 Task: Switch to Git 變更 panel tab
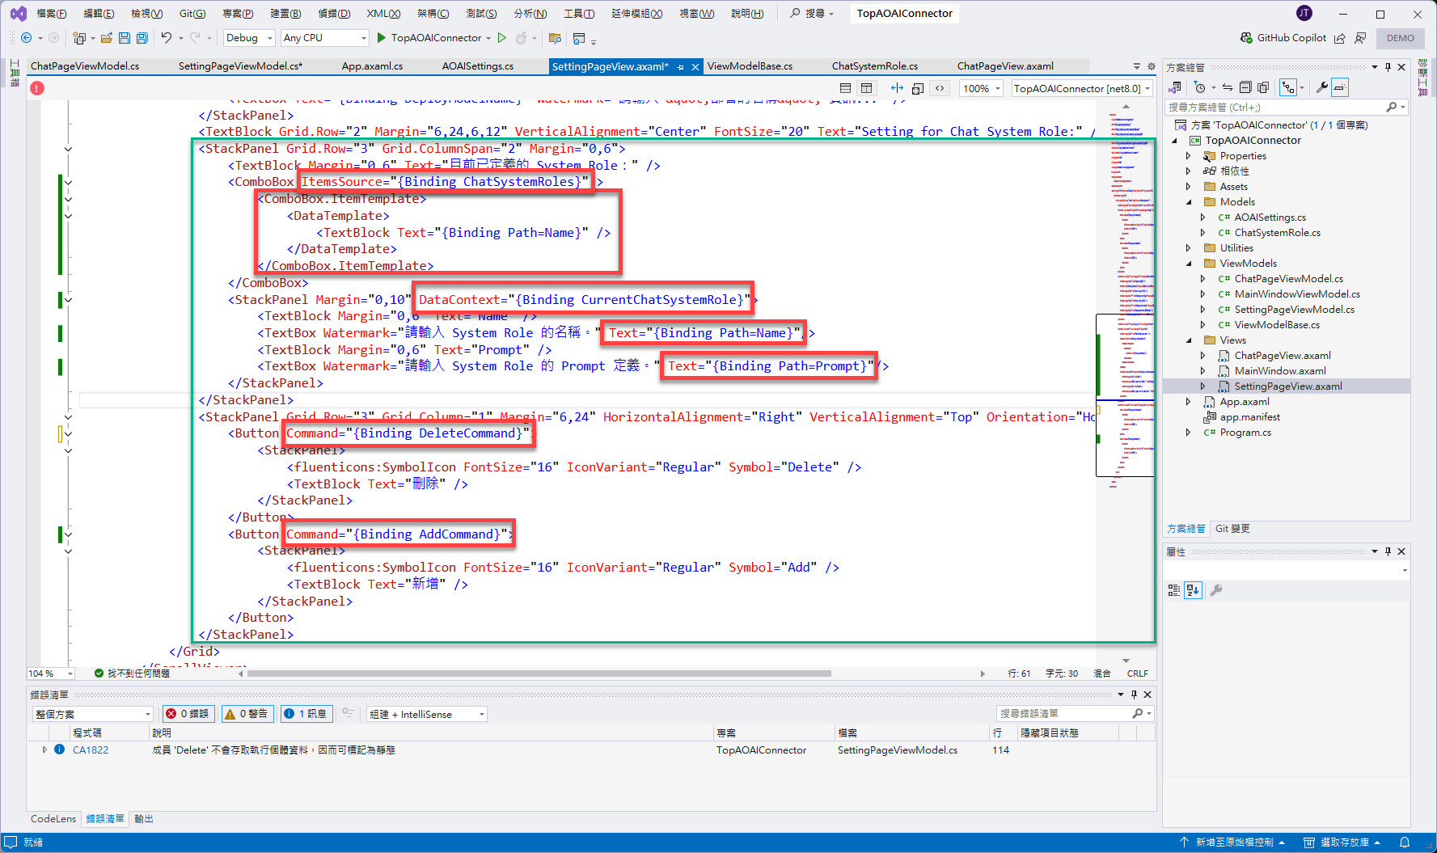coord(1232,529)
